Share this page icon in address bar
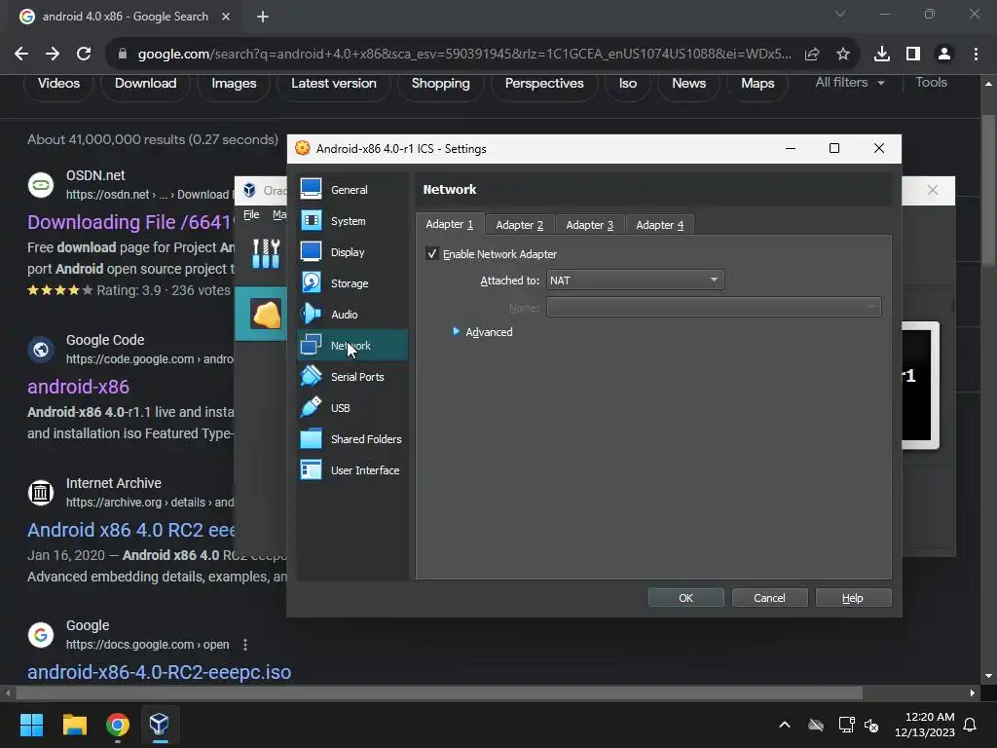Screen dimensions: 997x748 (x=812, y=55)
